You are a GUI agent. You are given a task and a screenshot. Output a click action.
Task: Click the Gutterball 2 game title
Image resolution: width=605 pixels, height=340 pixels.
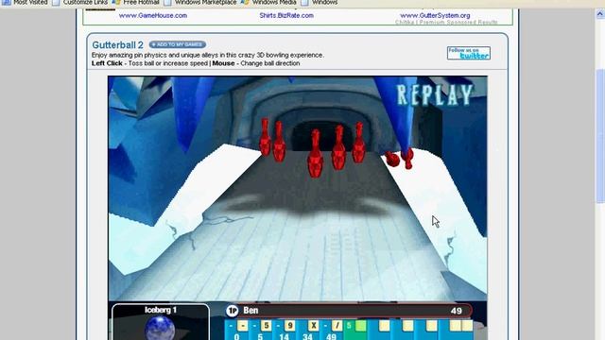click(x=117, y=44)
